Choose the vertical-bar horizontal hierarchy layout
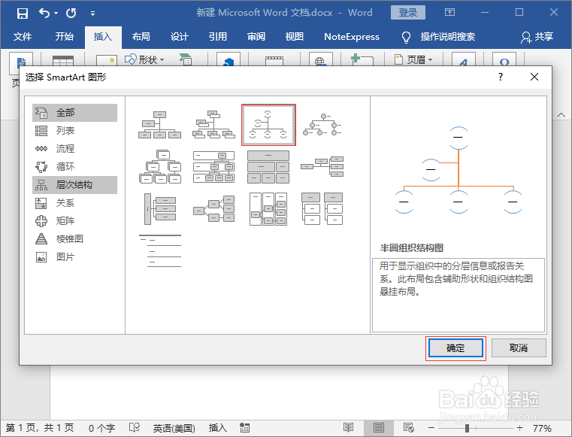 pyautogui.click(x=160, y=209)
